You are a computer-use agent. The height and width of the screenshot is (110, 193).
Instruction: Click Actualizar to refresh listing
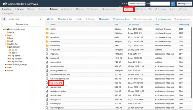coord(104,19)
